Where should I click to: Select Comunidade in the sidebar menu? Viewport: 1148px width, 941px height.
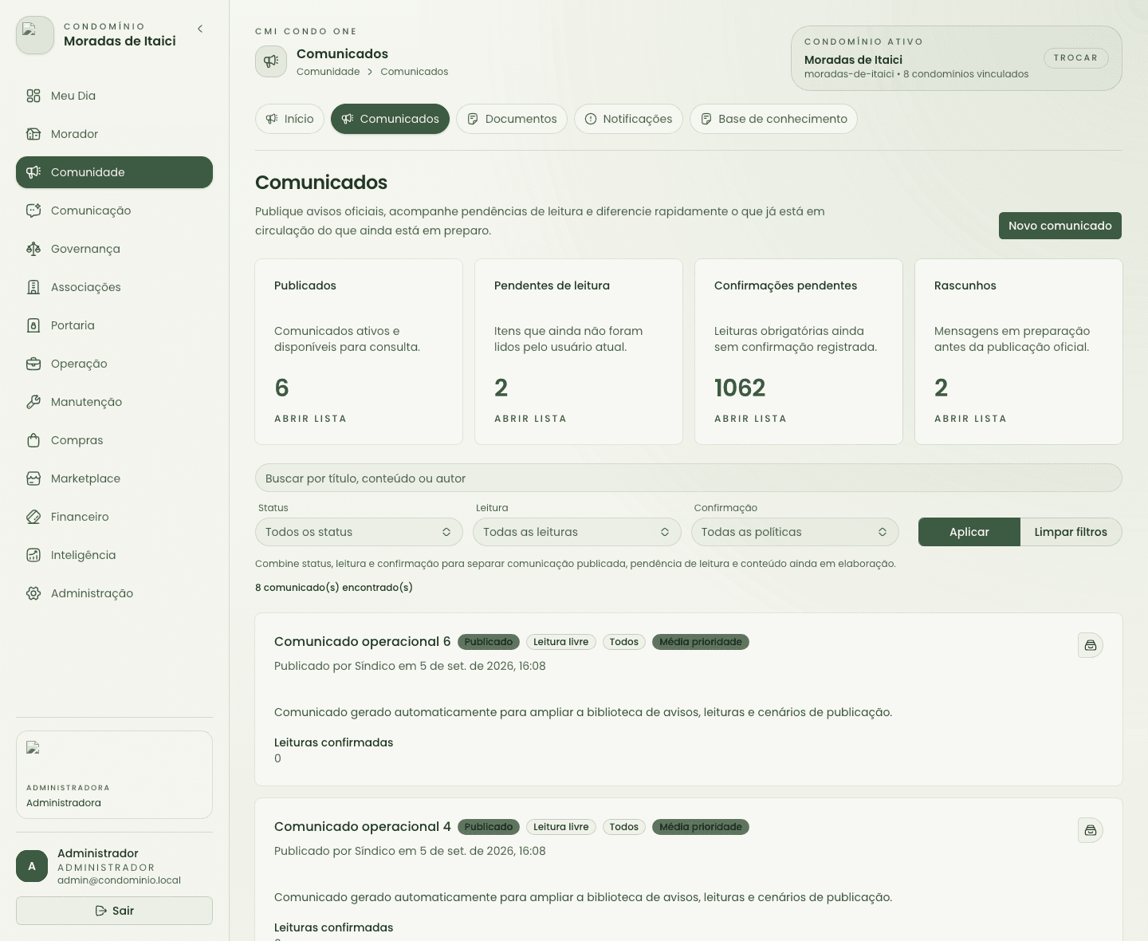tap(114, 172)
